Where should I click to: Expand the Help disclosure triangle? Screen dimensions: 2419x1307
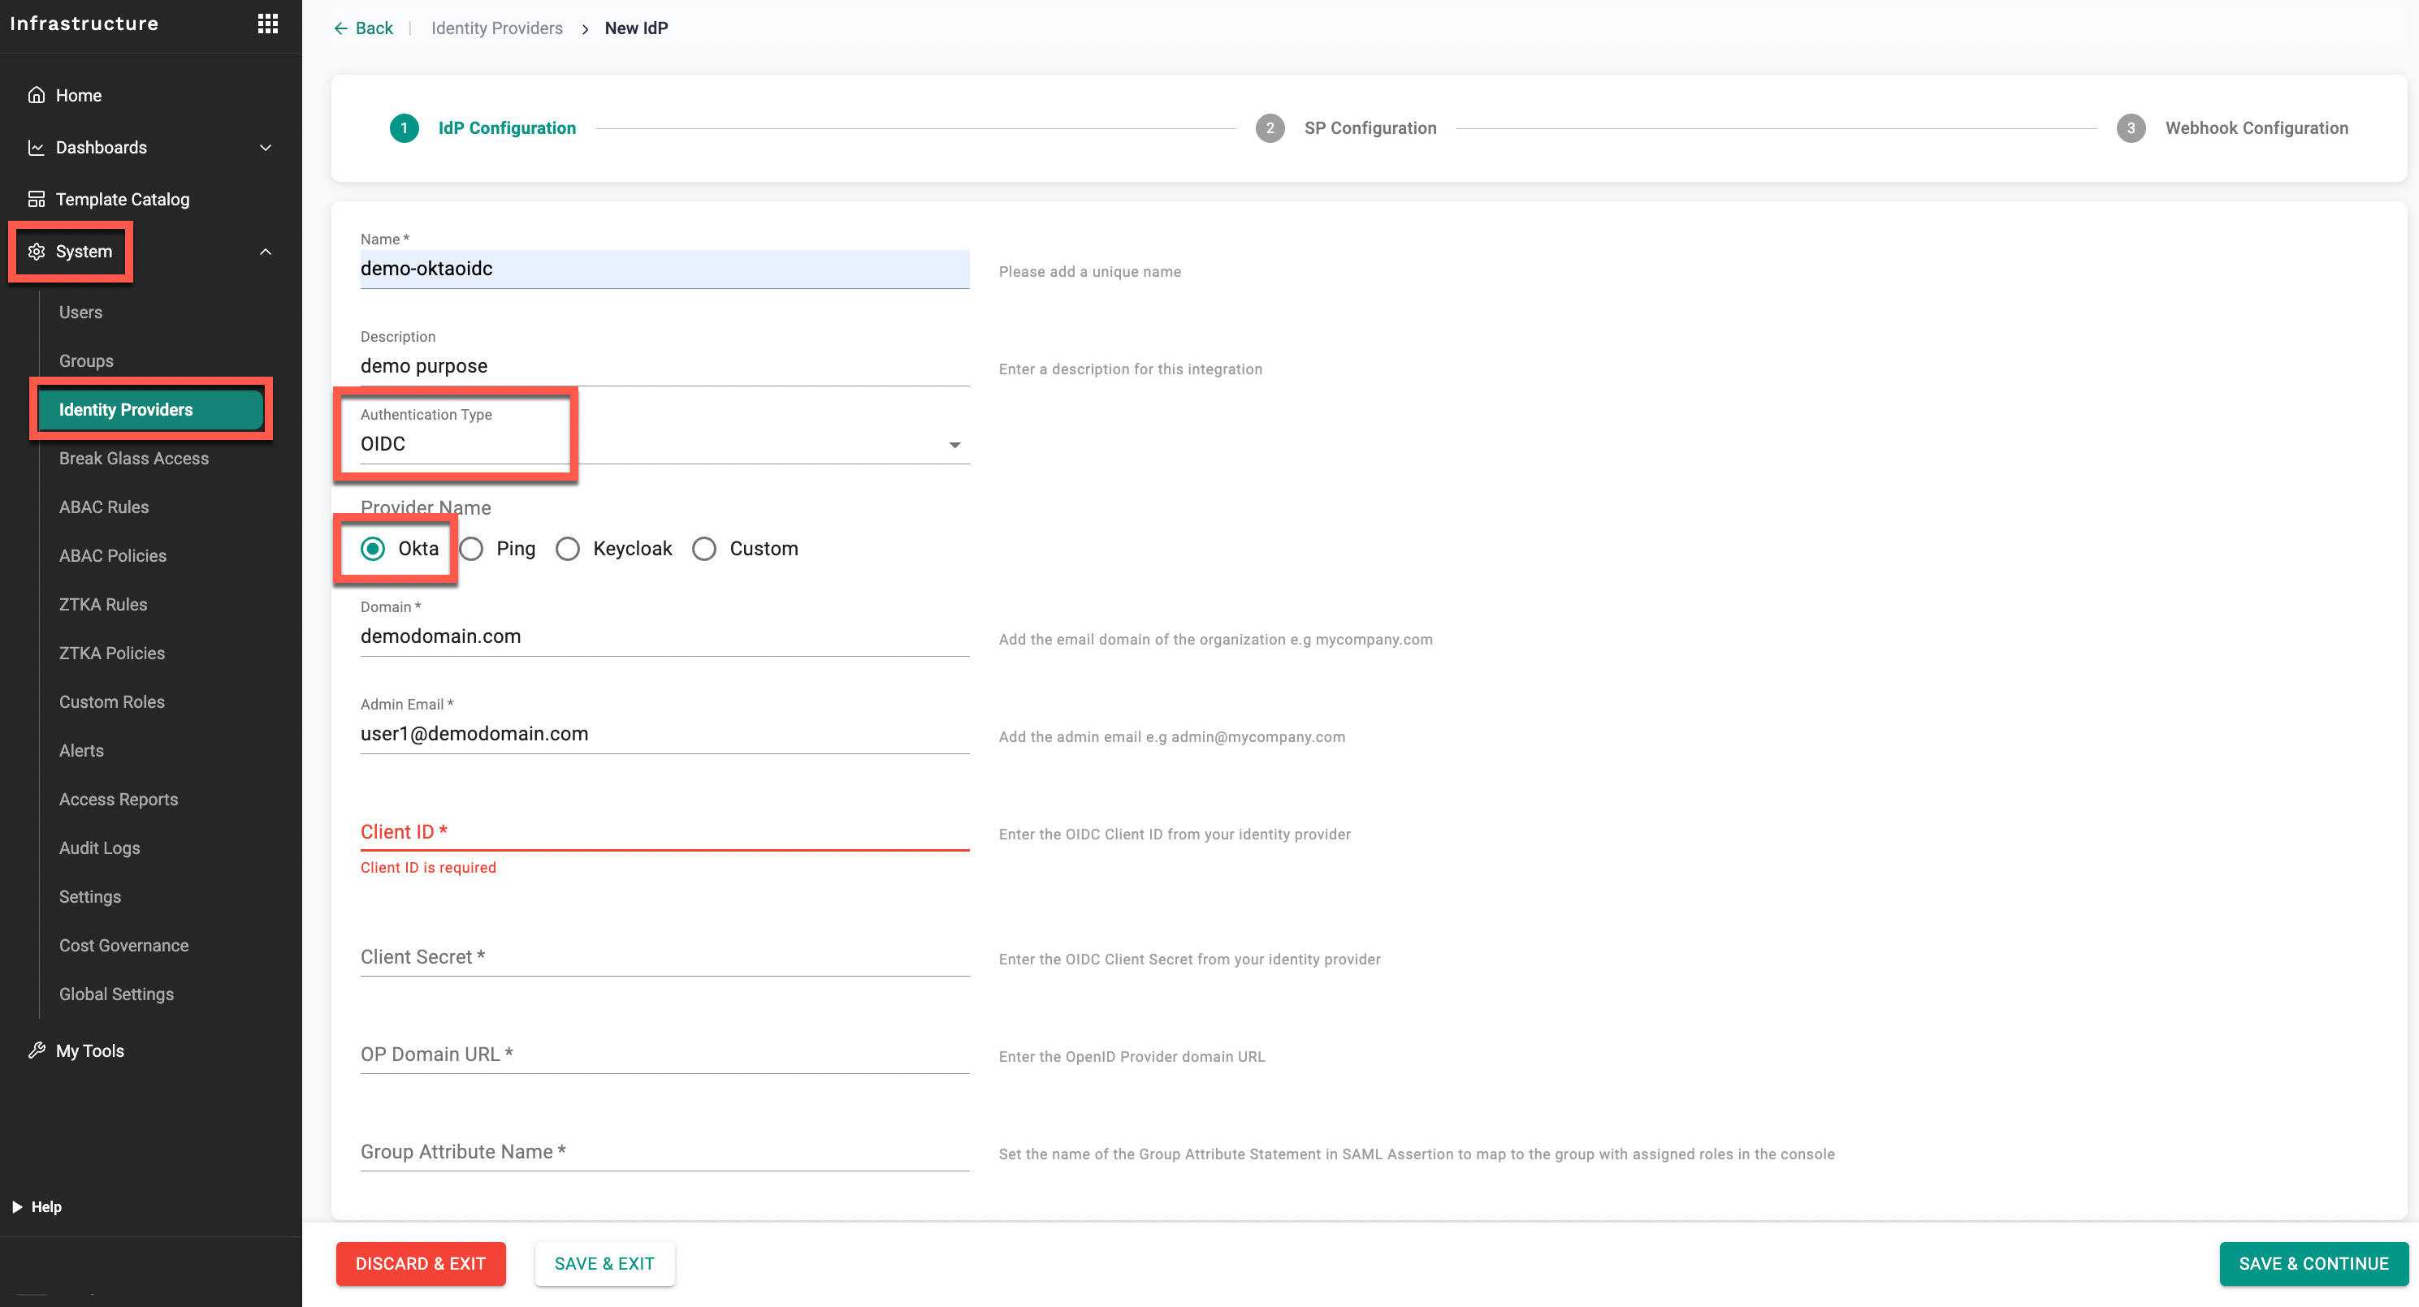(17, 1206)
